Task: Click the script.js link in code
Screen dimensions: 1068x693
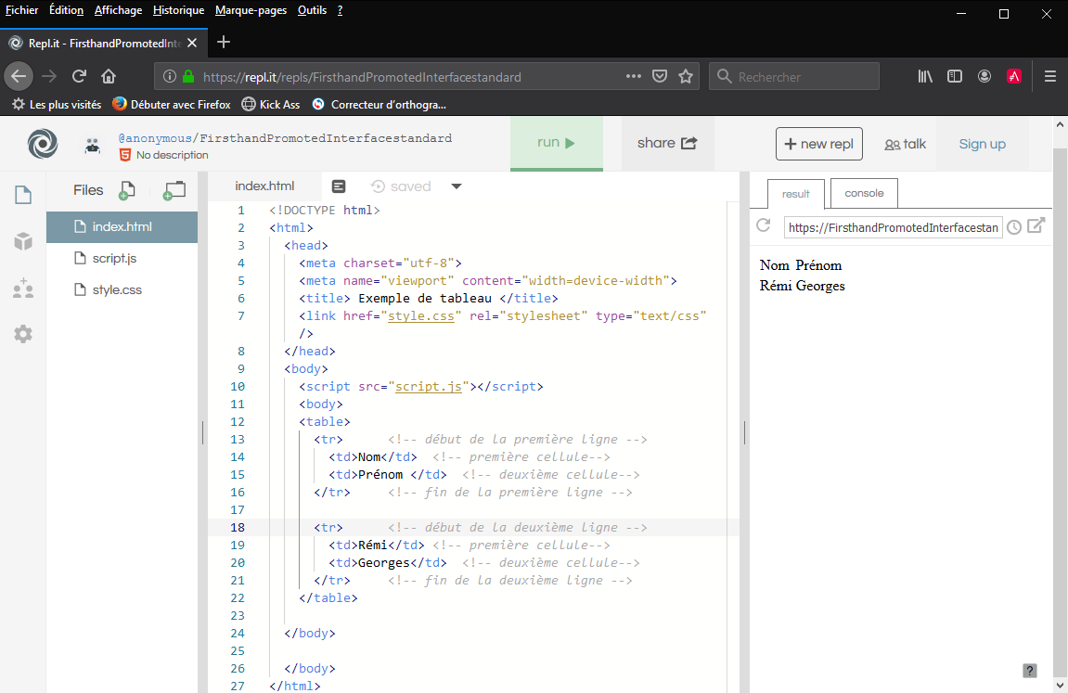Action: pyautogui.click(x=429, y=386)
